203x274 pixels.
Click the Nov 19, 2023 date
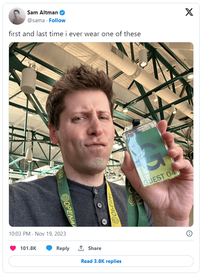(50, 233)
